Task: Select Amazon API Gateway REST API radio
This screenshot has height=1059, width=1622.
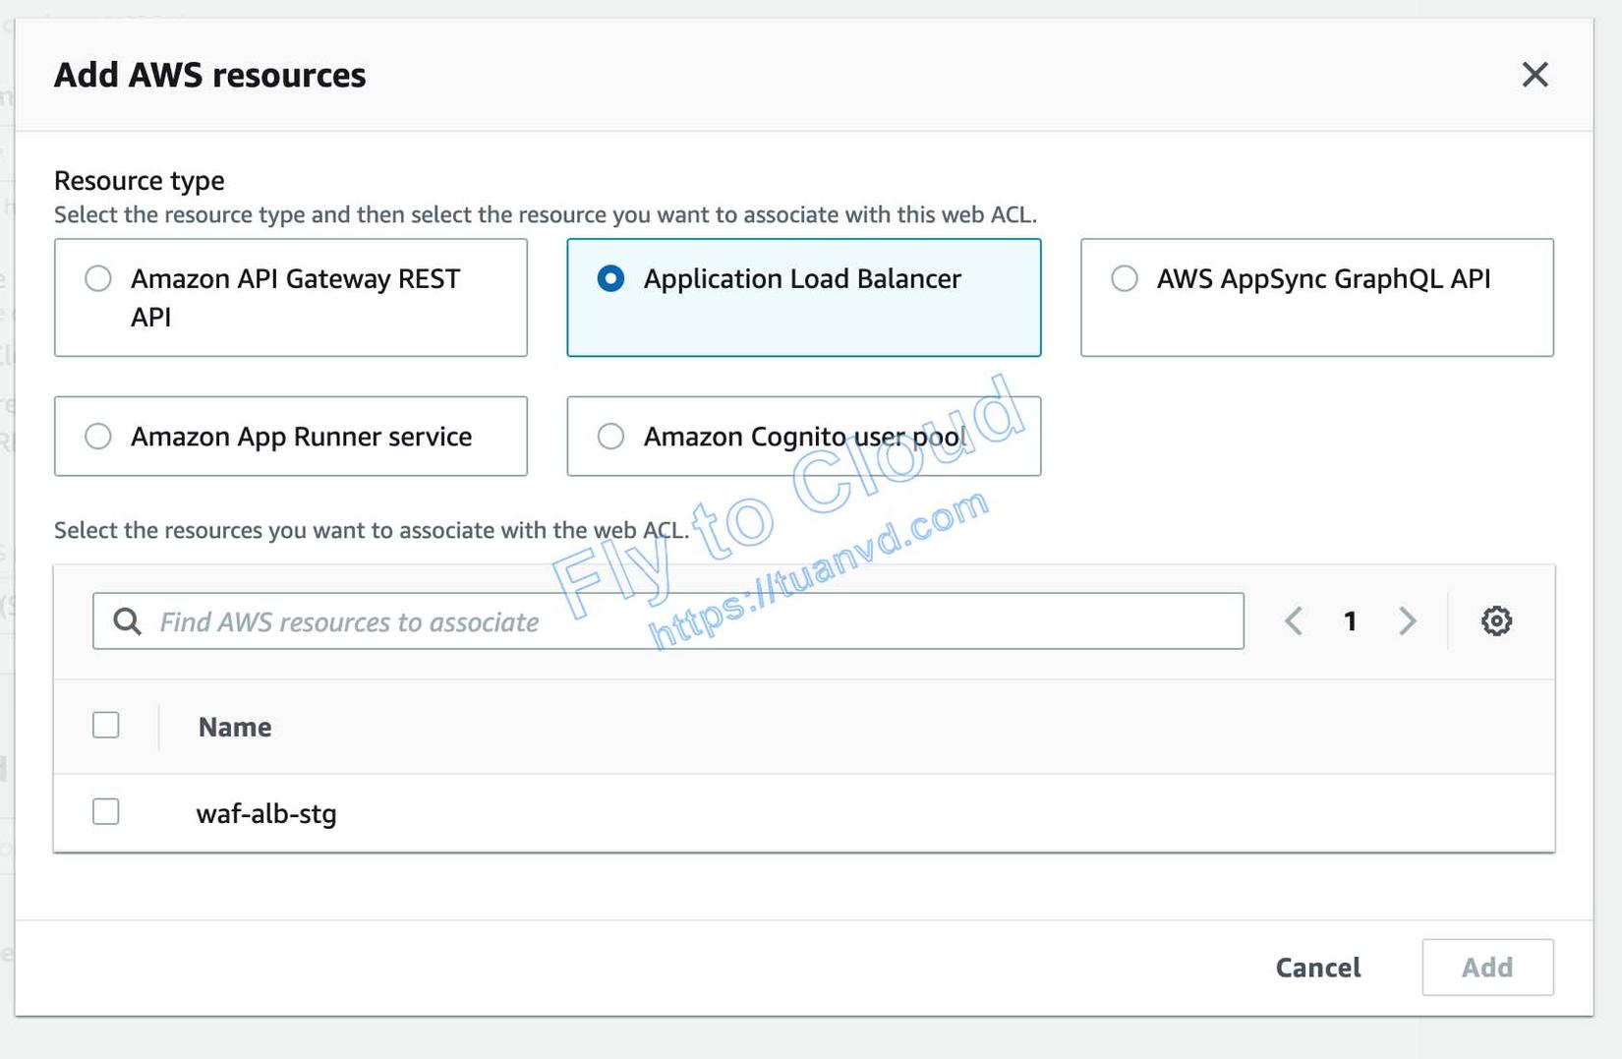Action: coord(98,279)
